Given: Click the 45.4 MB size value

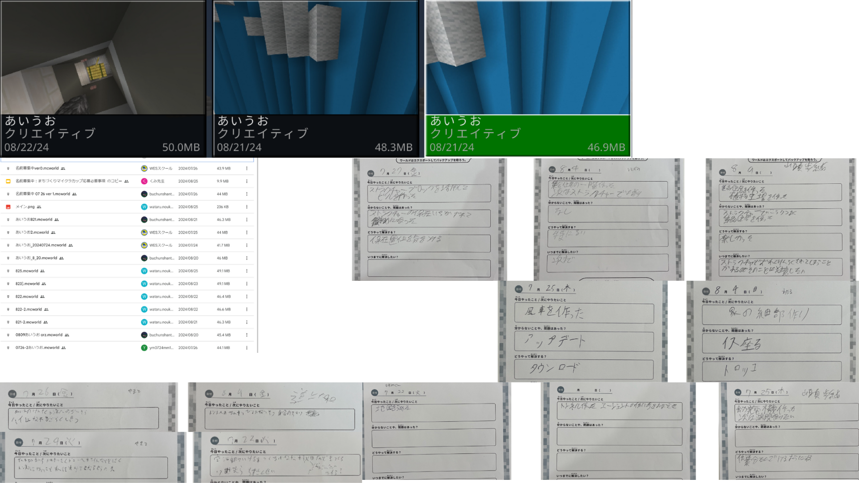Looking at the screenshot, I should click(224, 335).
